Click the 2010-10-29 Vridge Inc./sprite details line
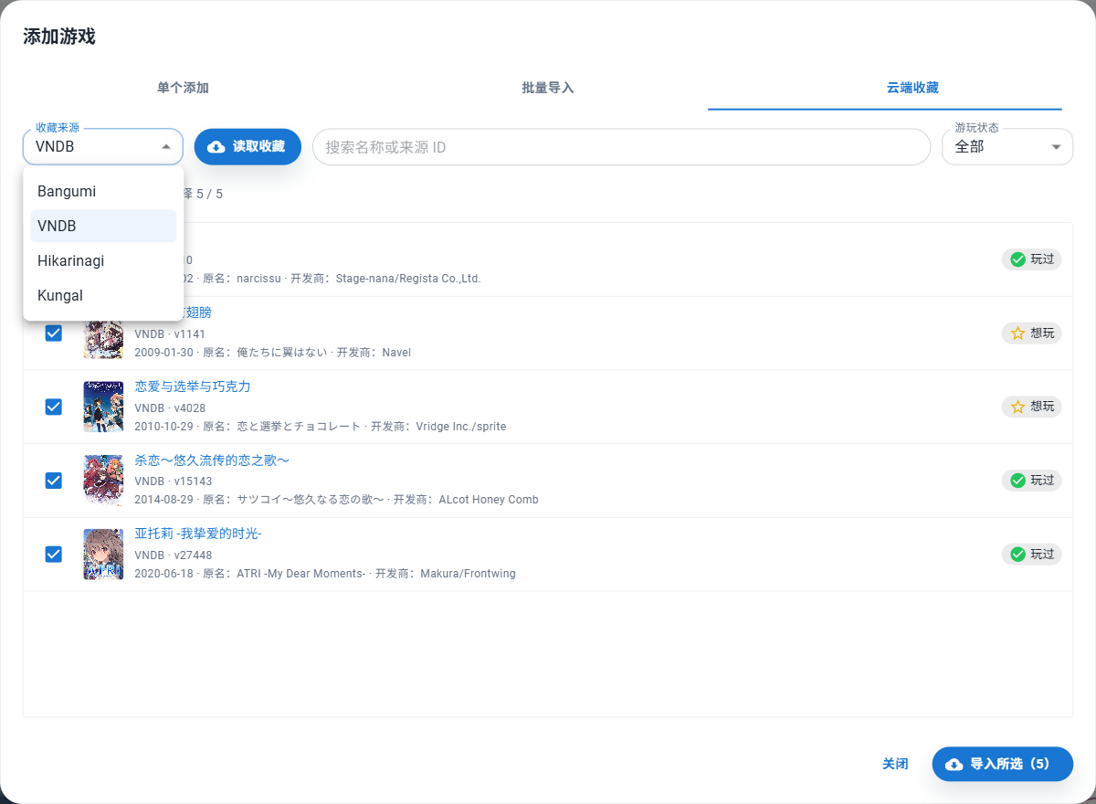Screen dimensions: 1096x804 pos(320,427)
